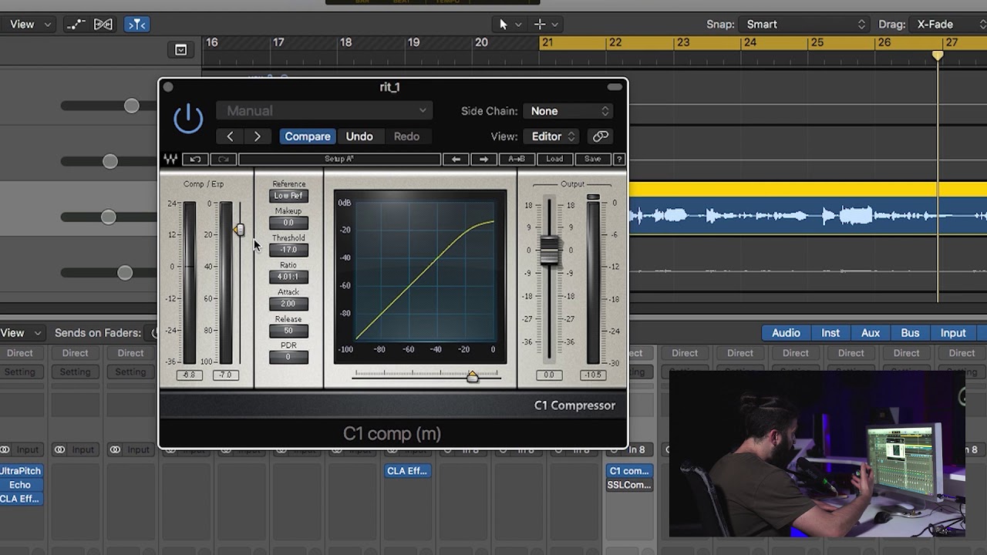This screenshot has width=987, height=555.
Task: Click the PDR 0 value field
Action: (x=288, y=357)
